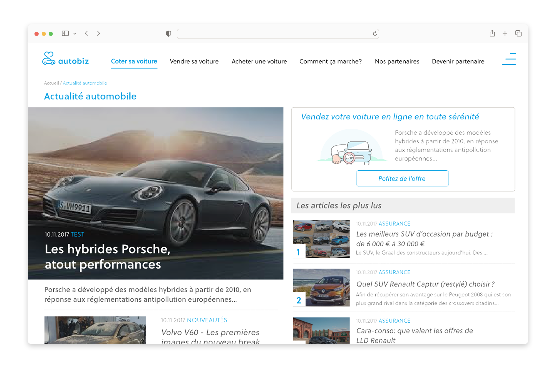The image size is (556, 371).
Task: Click the Afin de récupérer son avantage excerpt
Action: (x=433, y=299)
